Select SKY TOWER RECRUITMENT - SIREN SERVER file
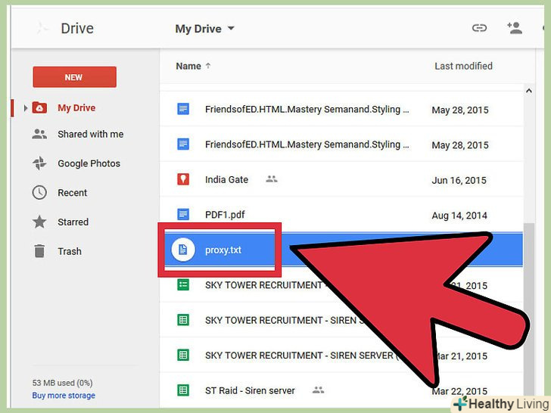This screenshot has height=413, width=551. [x=301, y=356]
